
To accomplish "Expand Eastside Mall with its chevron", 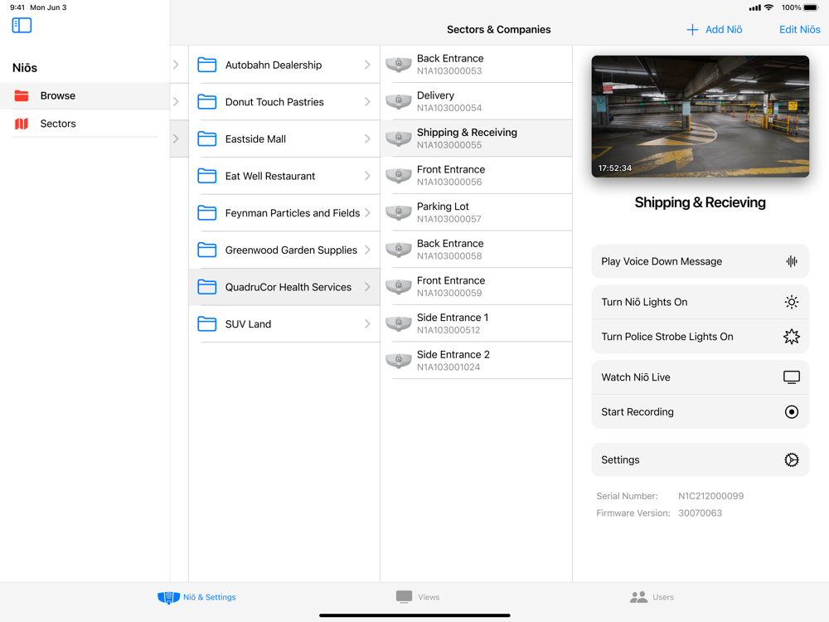I will pyautogui.click(x=367, y=138).
